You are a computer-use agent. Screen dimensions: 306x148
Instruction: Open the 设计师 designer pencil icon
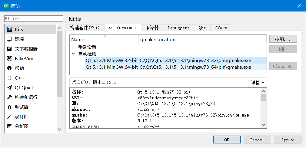[9, 117]
